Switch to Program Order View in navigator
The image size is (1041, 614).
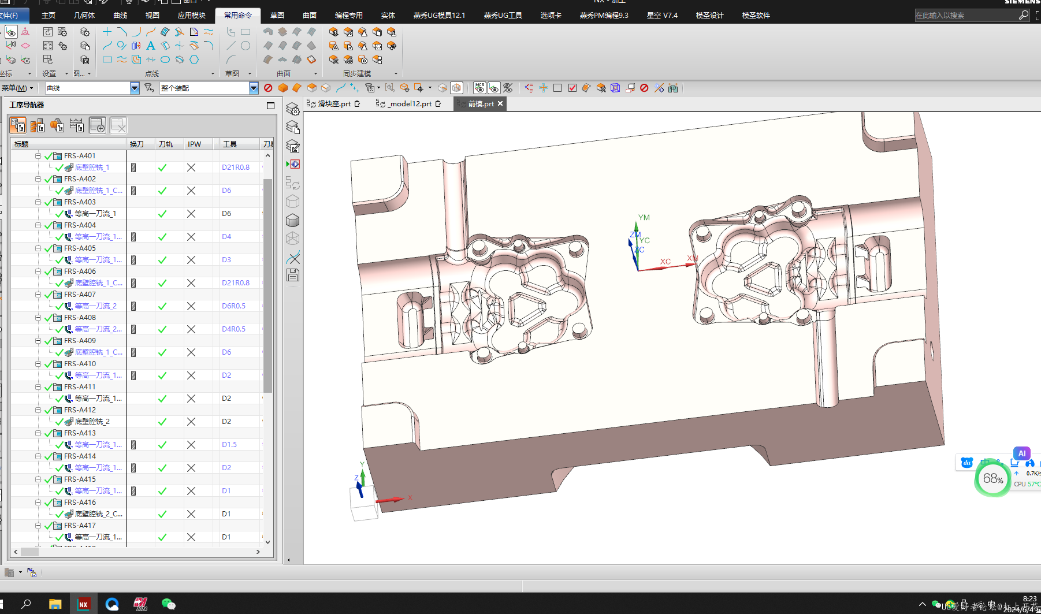pos(18,125)
